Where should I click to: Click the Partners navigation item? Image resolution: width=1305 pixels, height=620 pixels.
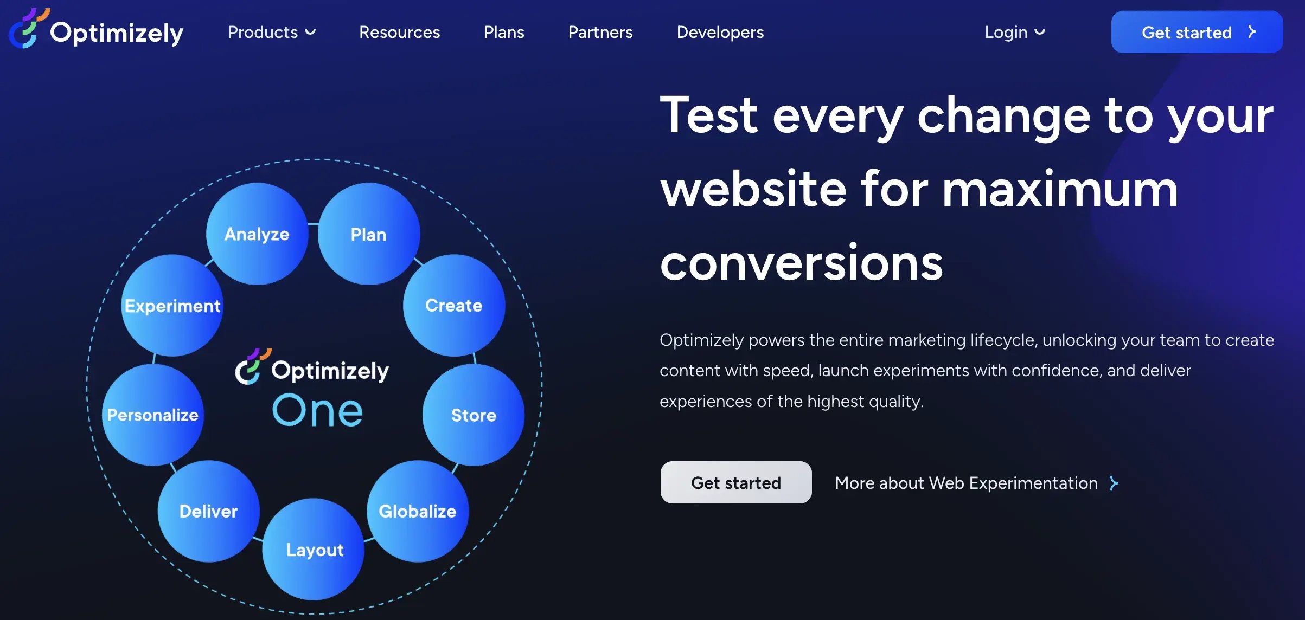coord(600,31)
